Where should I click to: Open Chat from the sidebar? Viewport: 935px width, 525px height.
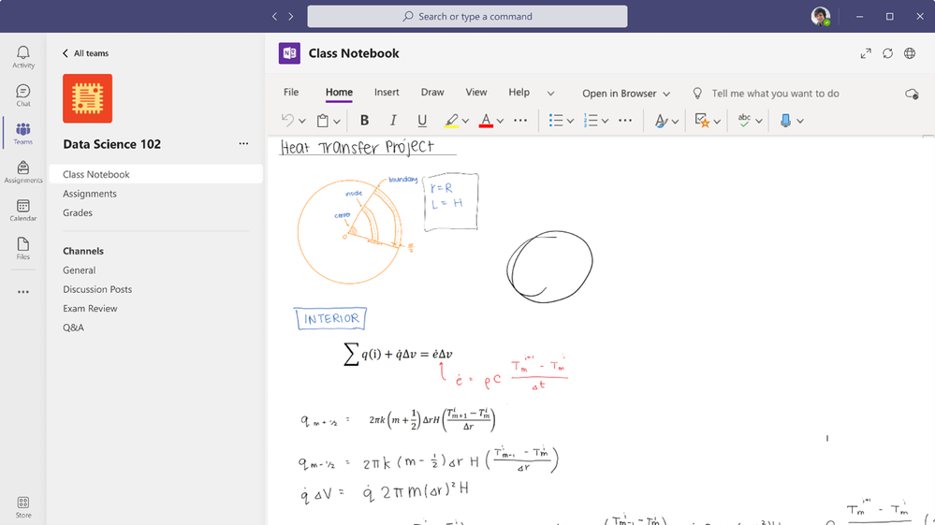23,95
